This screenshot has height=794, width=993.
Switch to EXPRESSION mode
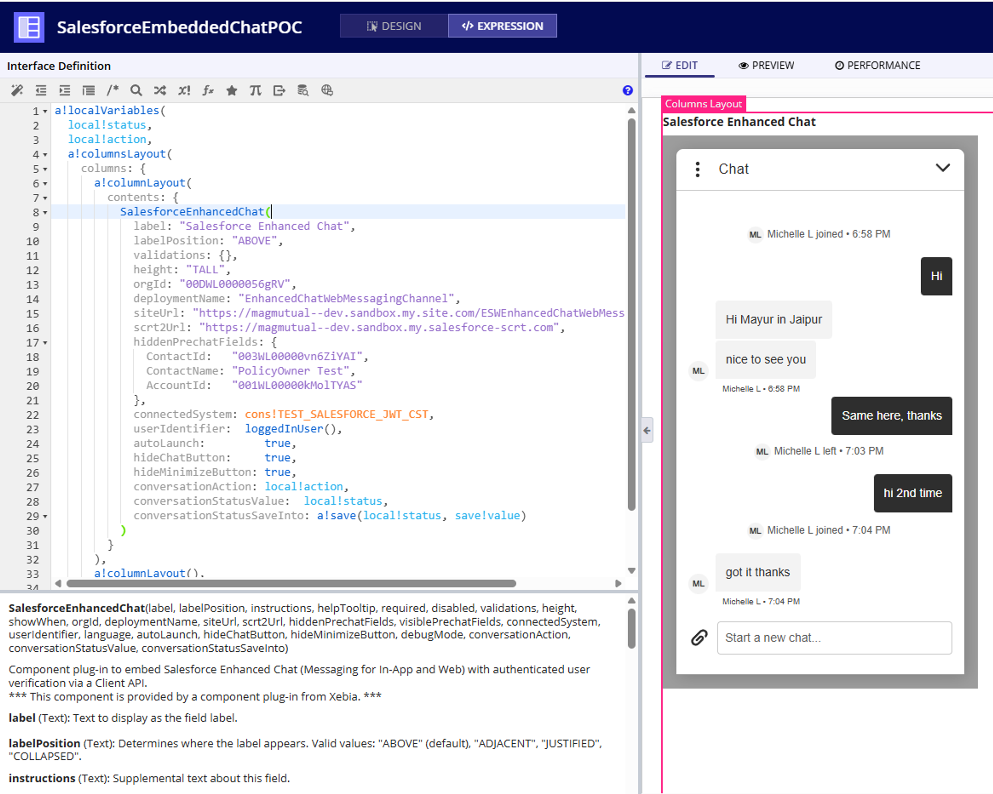(x=502, y=26)
